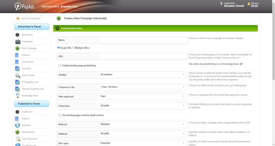The height and width of the screenshot is (146, 275).
Task: Go to IP Targeting Lists
Action: pyautogui.click(x=30, y=82)
